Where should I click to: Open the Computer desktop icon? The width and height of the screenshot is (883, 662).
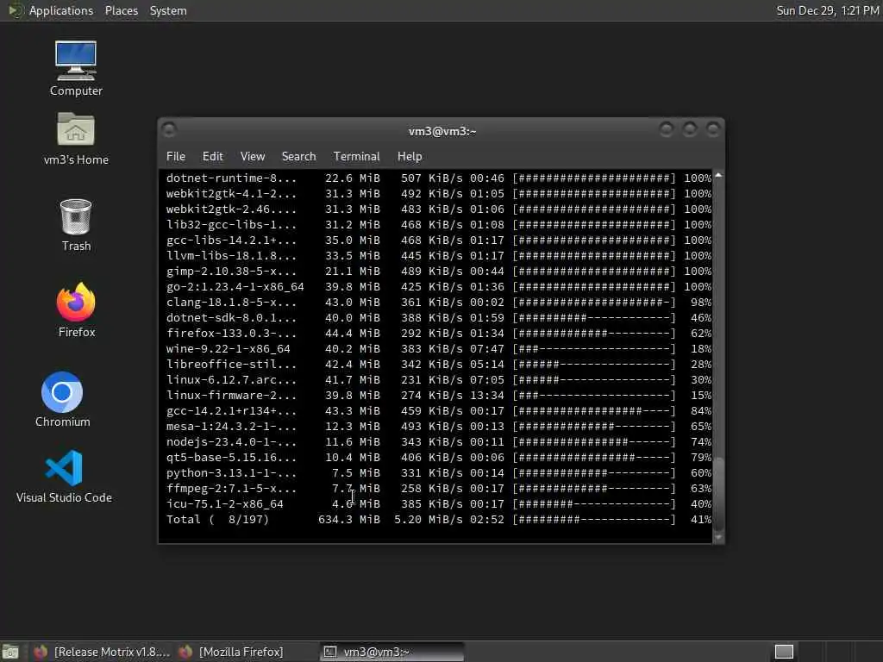pyautogui.click(x=76, y=68)
